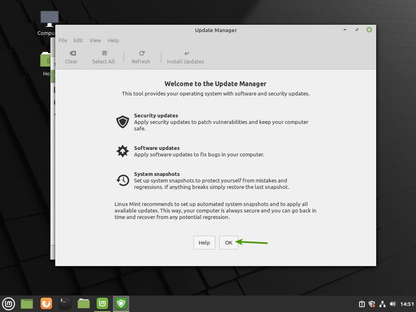The image size is (416, 312).
Task: Open the volume control in system tray
Action: click(392, 304)
